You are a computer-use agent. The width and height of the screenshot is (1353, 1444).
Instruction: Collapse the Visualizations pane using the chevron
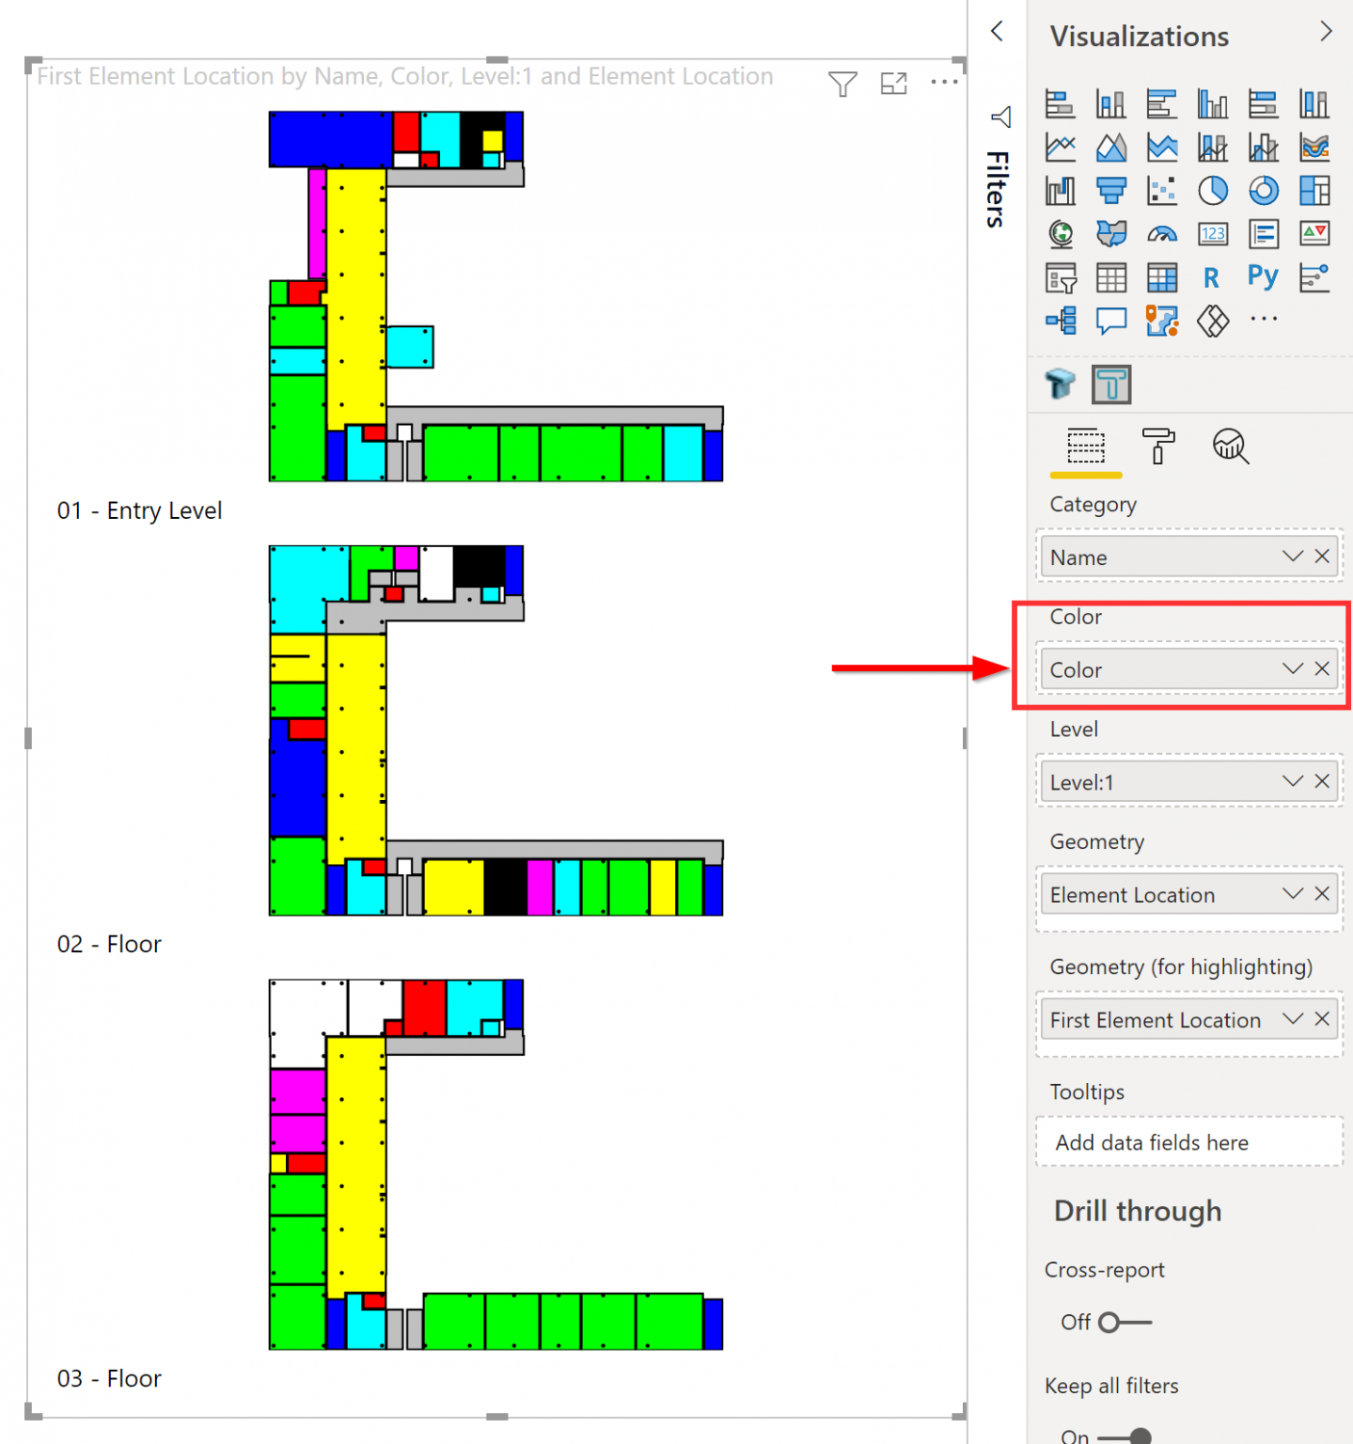click(x=1327, y=31)
